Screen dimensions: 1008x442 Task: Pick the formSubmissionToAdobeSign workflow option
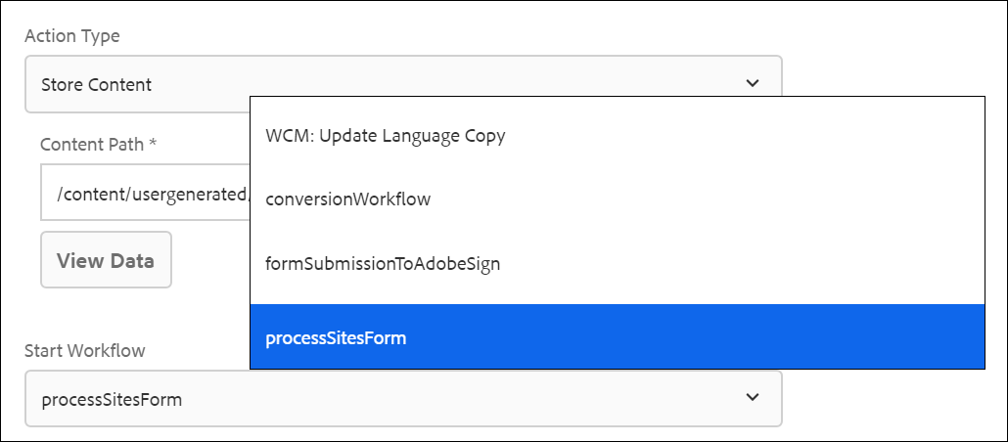point(383,264)
